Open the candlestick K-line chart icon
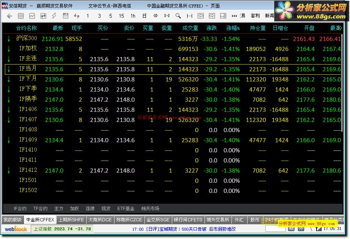The height and width of the screenshot is (239, 350). tap(43, 16)
